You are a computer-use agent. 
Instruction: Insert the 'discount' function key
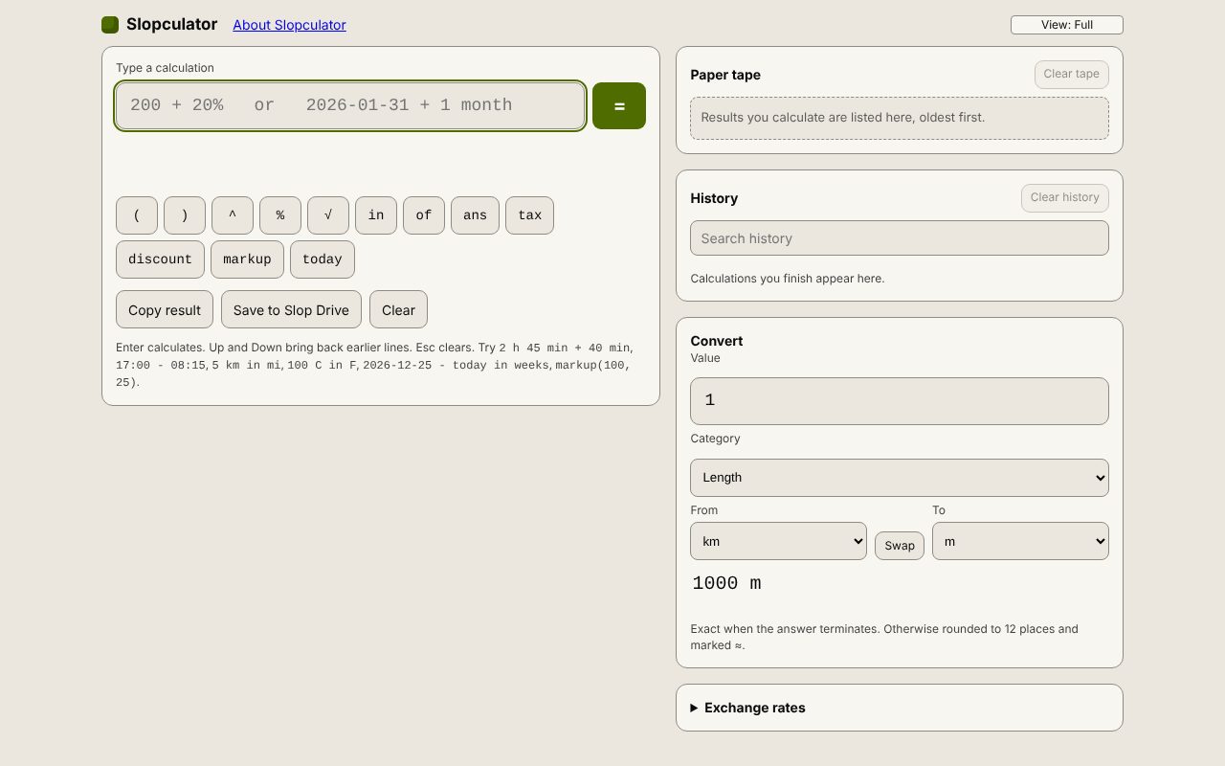pos(160,259)
